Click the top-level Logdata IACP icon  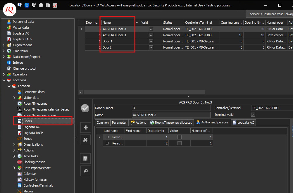pos(9,39)
